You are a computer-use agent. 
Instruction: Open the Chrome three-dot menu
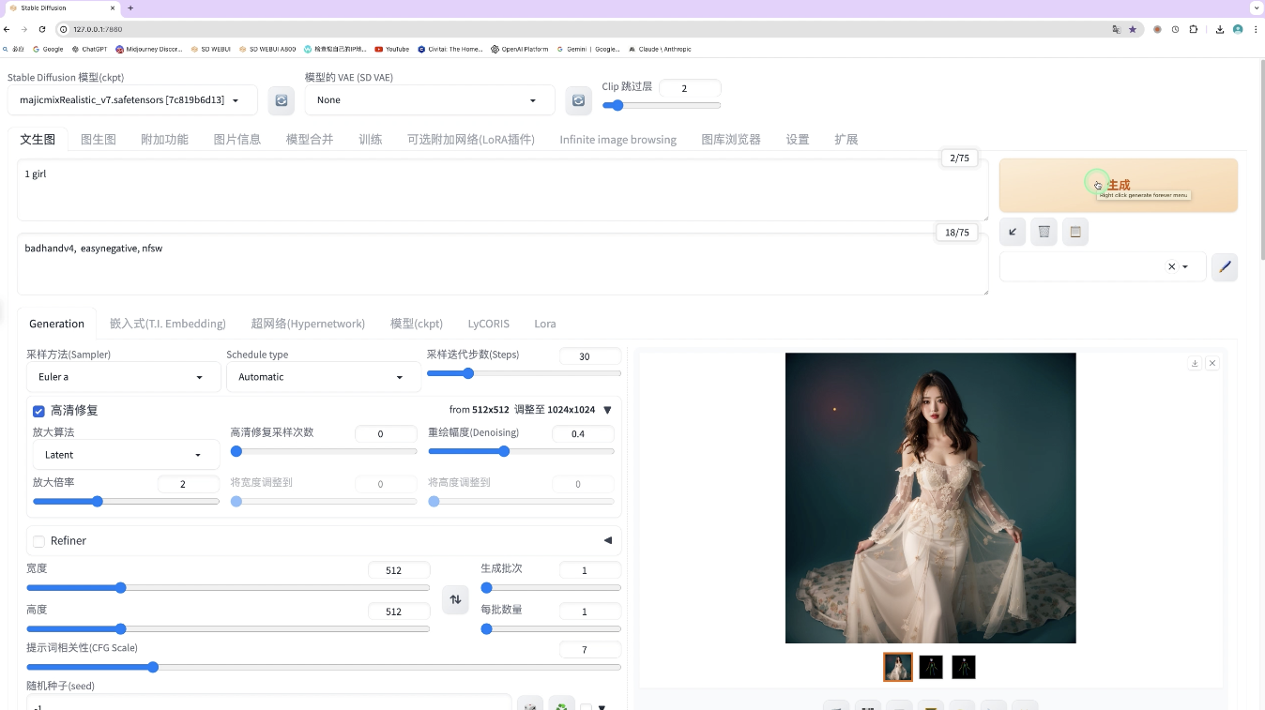tap(1256, 29)
